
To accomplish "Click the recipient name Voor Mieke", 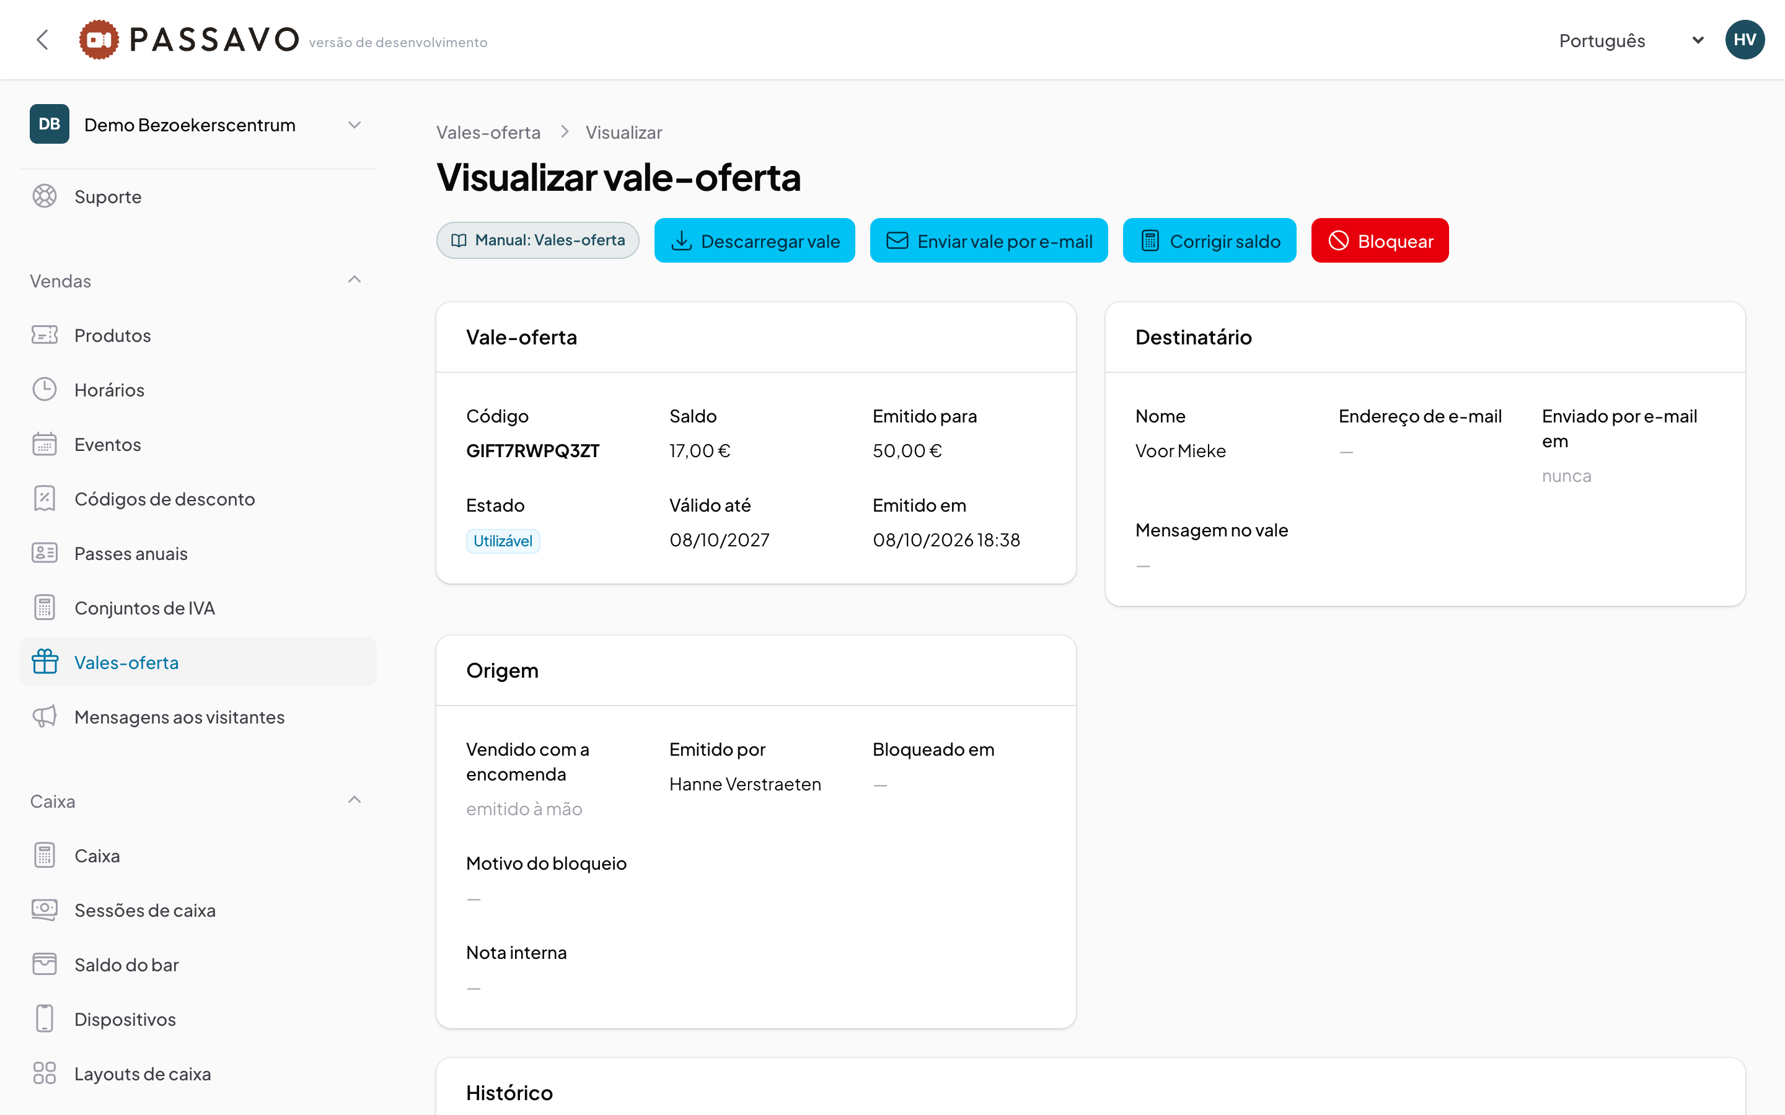I will tap(1180, 450).
